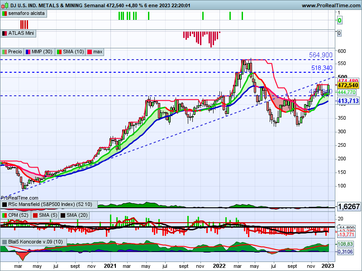Viewport: 362px width, 271px height.
Task: Click the blue 0,3106 Koncorde value tag
Action: point(345,252)
